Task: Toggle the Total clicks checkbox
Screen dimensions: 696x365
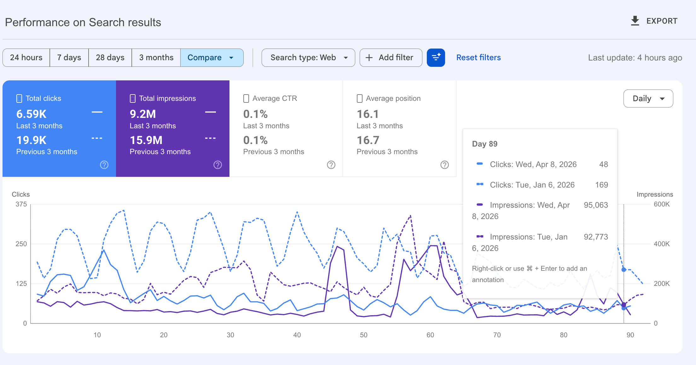Action: pos(19,99)
